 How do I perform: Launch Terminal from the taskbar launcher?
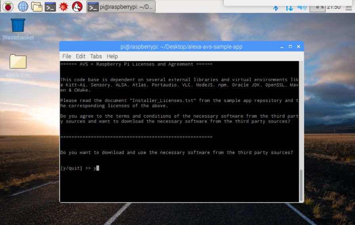[50, 7]
